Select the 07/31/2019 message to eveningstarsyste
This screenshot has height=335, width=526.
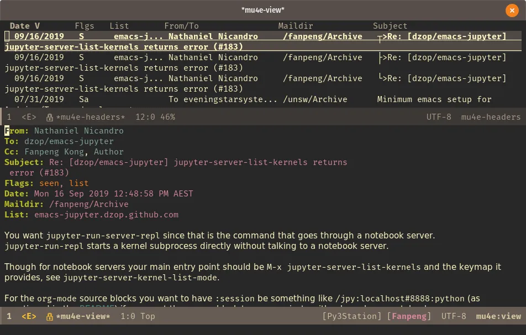pos(221,99)
